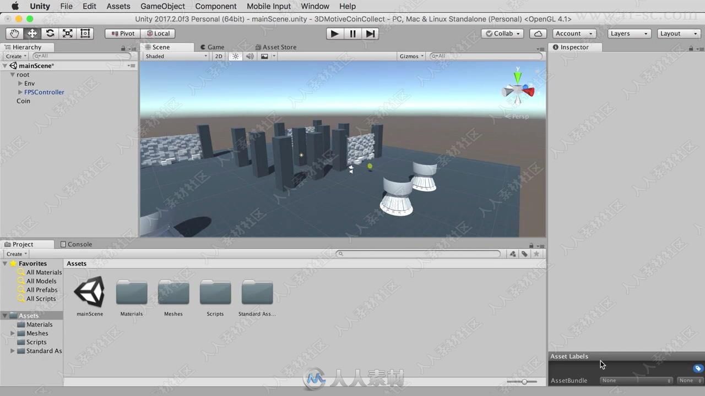705x396 pixels.
Task: Select All Scripts favorite
Action: pos(41,299)
